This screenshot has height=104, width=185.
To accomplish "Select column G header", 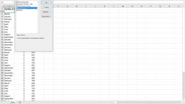I will 67,6.
